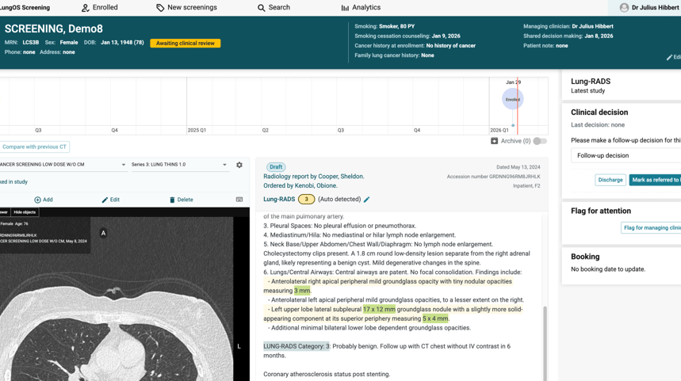Open the Enrolled tab
The image size is (681, 381).
(x=99, y=7)
